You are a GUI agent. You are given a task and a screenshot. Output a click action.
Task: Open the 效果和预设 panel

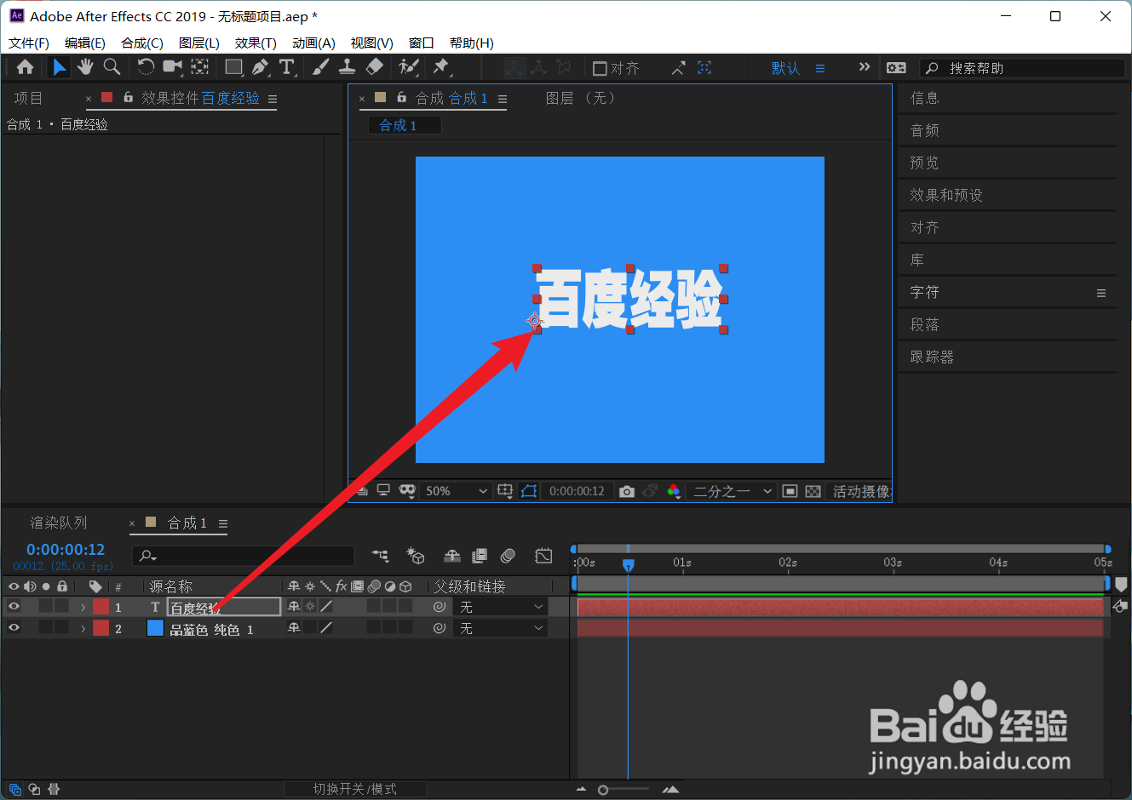pos(946,195)
